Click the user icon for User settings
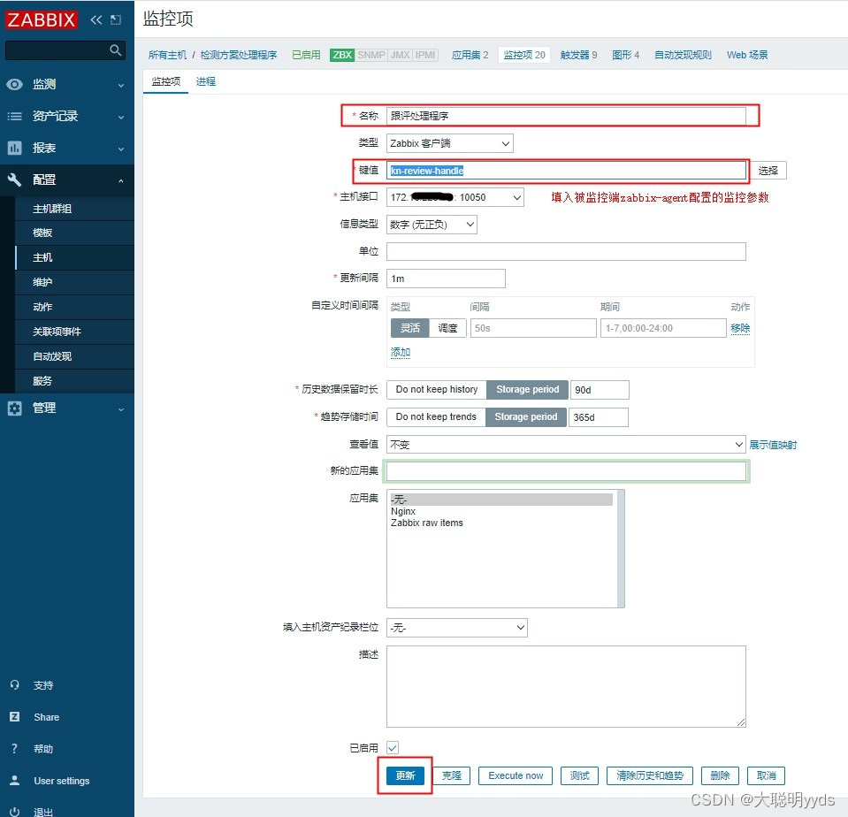The height and width of the screenshot is (817, 848). click(15, 780)
